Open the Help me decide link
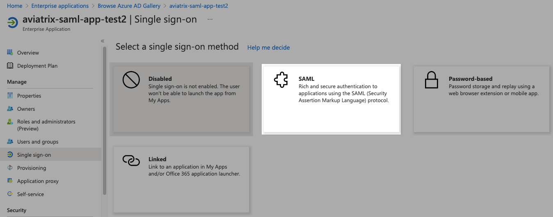 click(268, 48)
